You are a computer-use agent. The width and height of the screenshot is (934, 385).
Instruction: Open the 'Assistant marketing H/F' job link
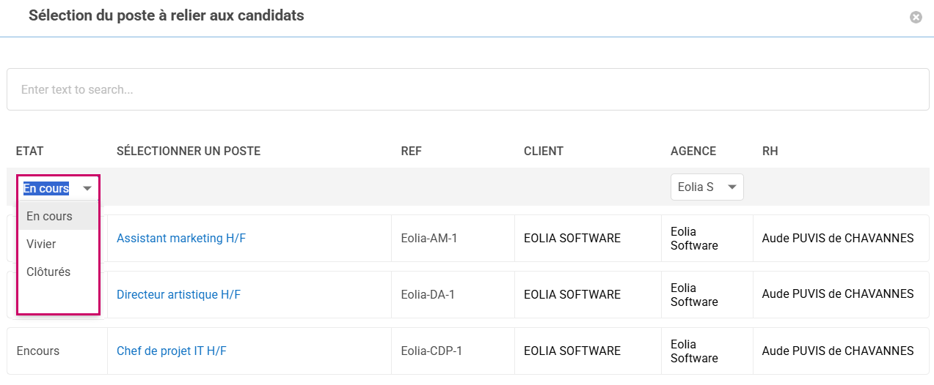(x=180, y=238)
